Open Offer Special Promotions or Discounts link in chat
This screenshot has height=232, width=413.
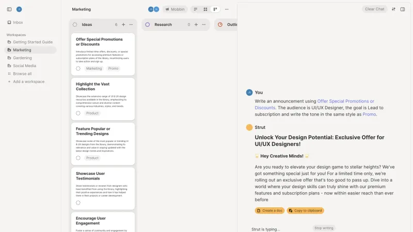click(314, 105)
